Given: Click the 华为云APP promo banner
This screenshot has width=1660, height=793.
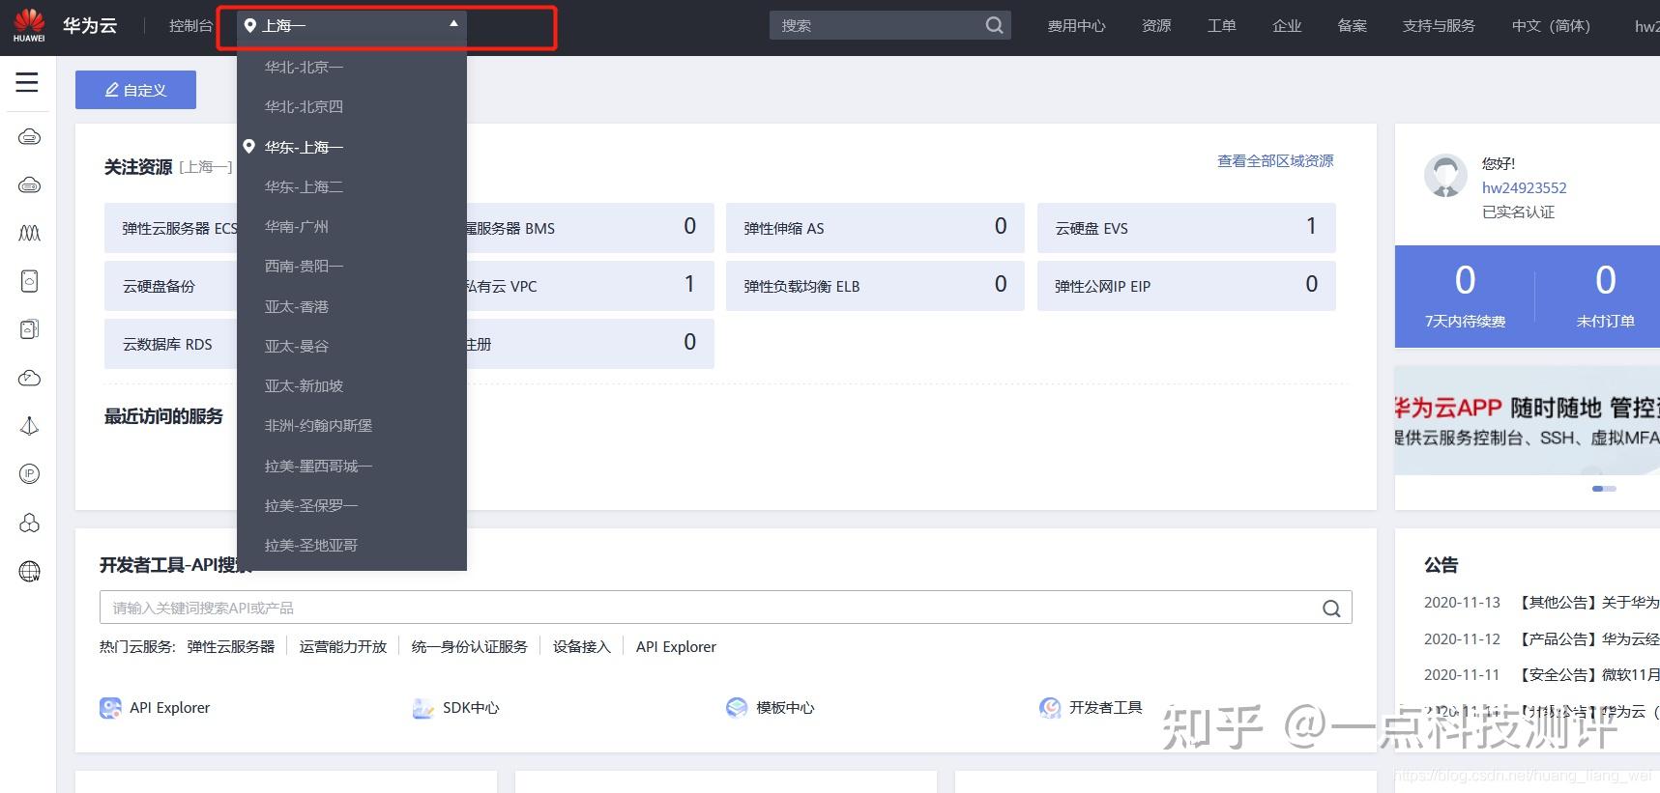Looking at the screenshot, I should [x=1527, y=420].
